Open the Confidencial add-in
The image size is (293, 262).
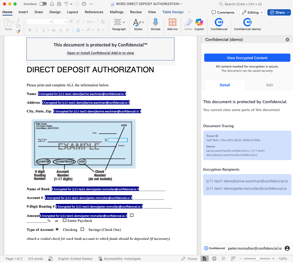[x=219, y=24]
